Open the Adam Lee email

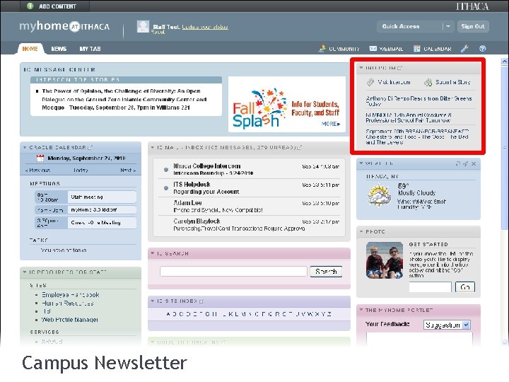coord(250,207)
